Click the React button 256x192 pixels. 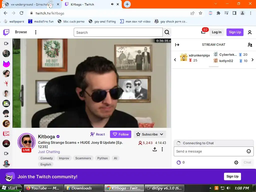(98, 134)
